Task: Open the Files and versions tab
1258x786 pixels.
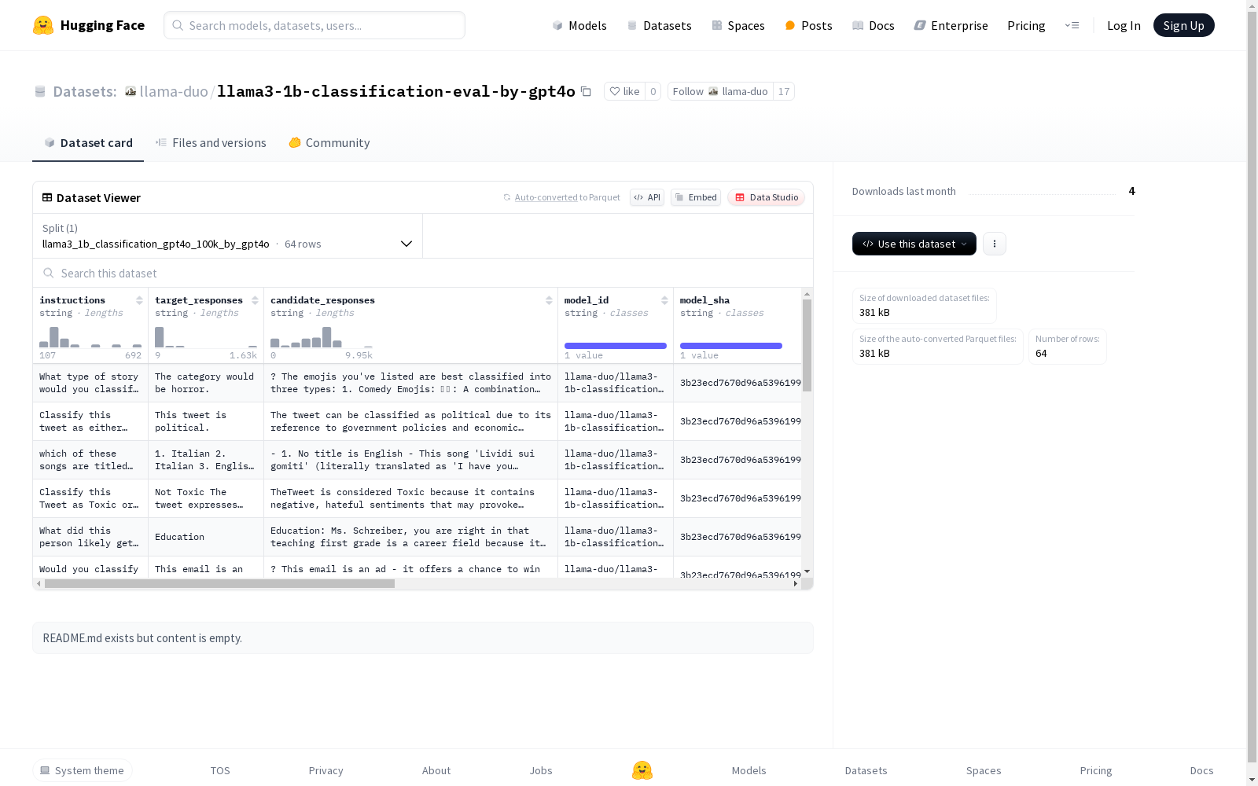Action: coord(211,142)
